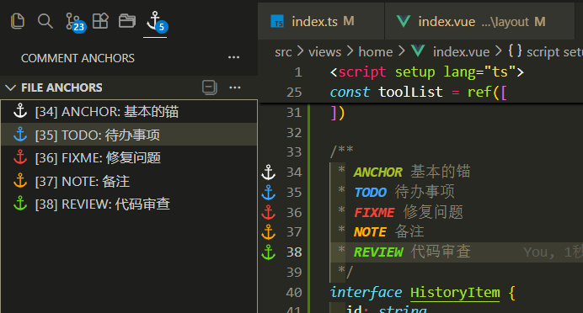Image resolution: width=583 pixels, height=313 pixels.
Task: Click line number 33 in gutter
Action: click(x=294, y=152)
